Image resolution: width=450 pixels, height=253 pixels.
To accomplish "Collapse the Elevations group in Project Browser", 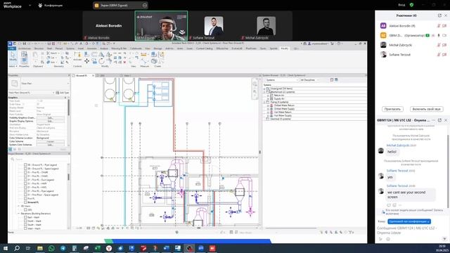I will (19, 214).
